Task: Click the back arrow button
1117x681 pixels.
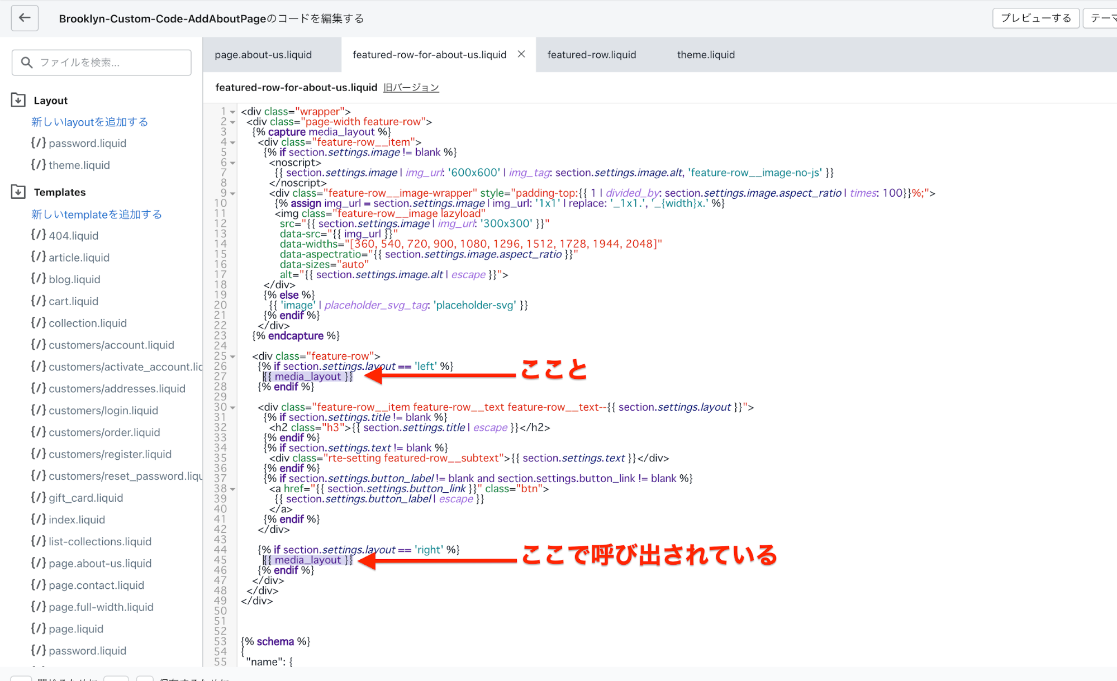Action: point(25,18)
